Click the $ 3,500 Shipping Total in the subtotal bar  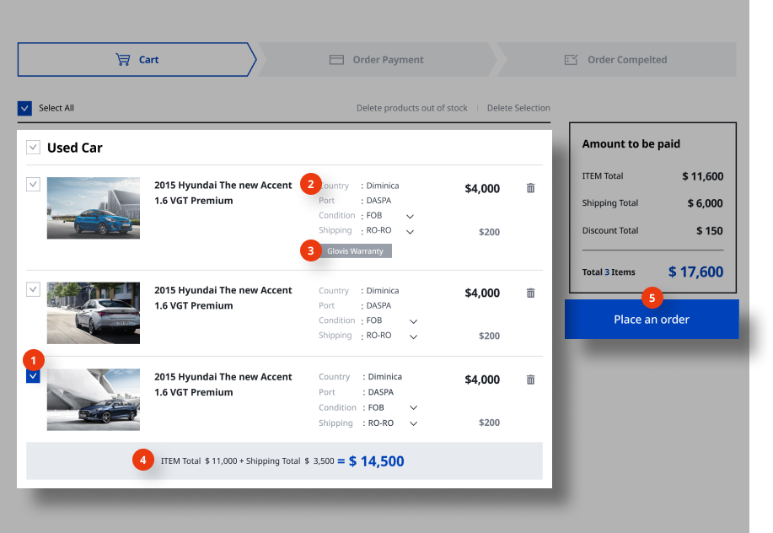[319, 461]
